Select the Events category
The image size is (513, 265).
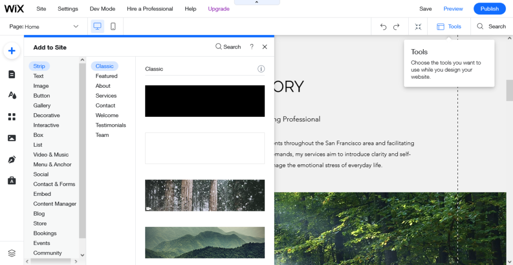tap(42, 243)
